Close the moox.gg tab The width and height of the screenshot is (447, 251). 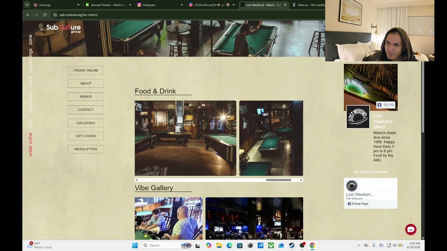[78, 5]
